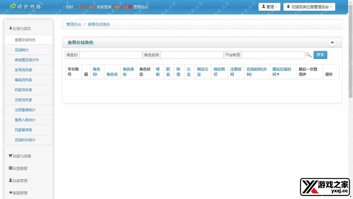Select 在线统计 in the sidebar
Viewport: 353px width, 199px height.
coord(21,50)
